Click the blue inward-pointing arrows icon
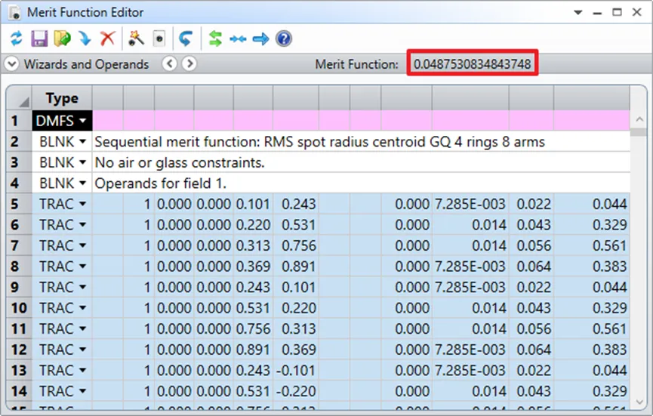 tap(238, 39)
